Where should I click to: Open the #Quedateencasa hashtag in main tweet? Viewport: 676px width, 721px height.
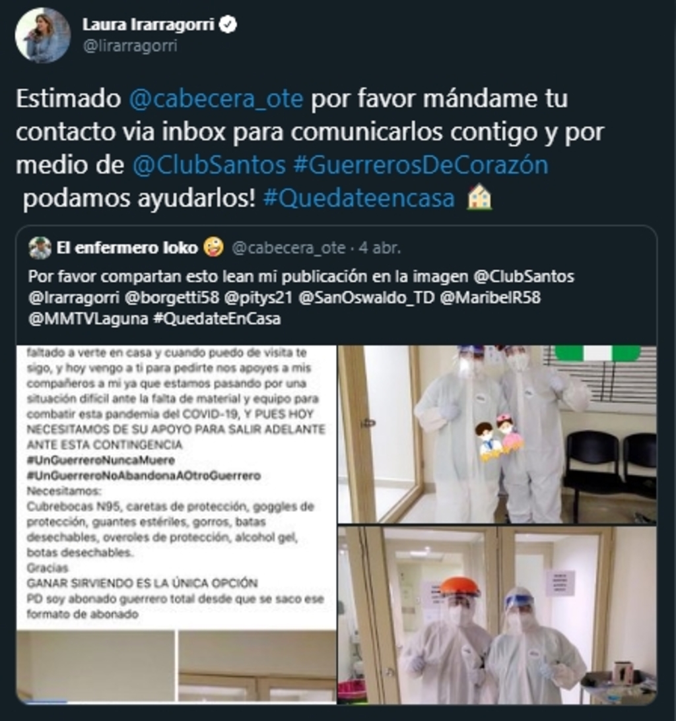(x=359, y=198)
